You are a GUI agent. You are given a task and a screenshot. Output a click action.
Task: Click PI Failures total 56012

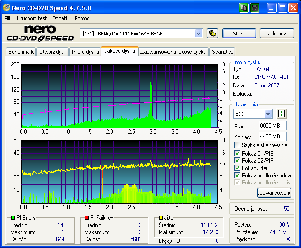point(137,239)
